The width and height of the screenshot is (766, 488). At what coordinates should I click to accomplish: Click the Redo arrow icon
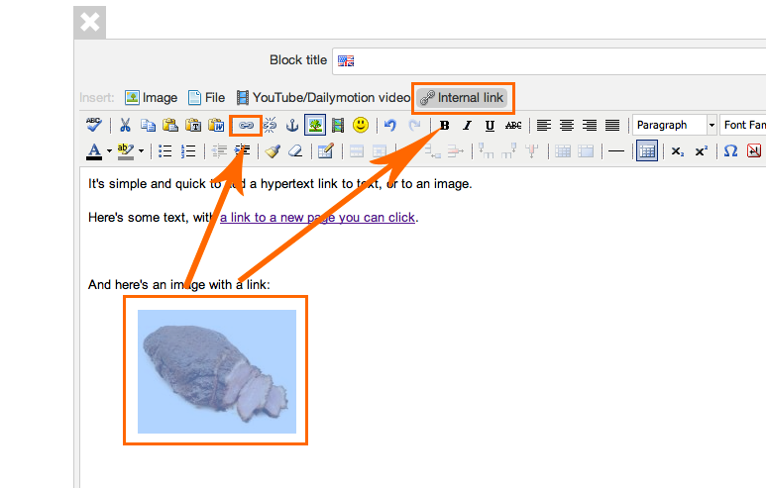point(414,126)
